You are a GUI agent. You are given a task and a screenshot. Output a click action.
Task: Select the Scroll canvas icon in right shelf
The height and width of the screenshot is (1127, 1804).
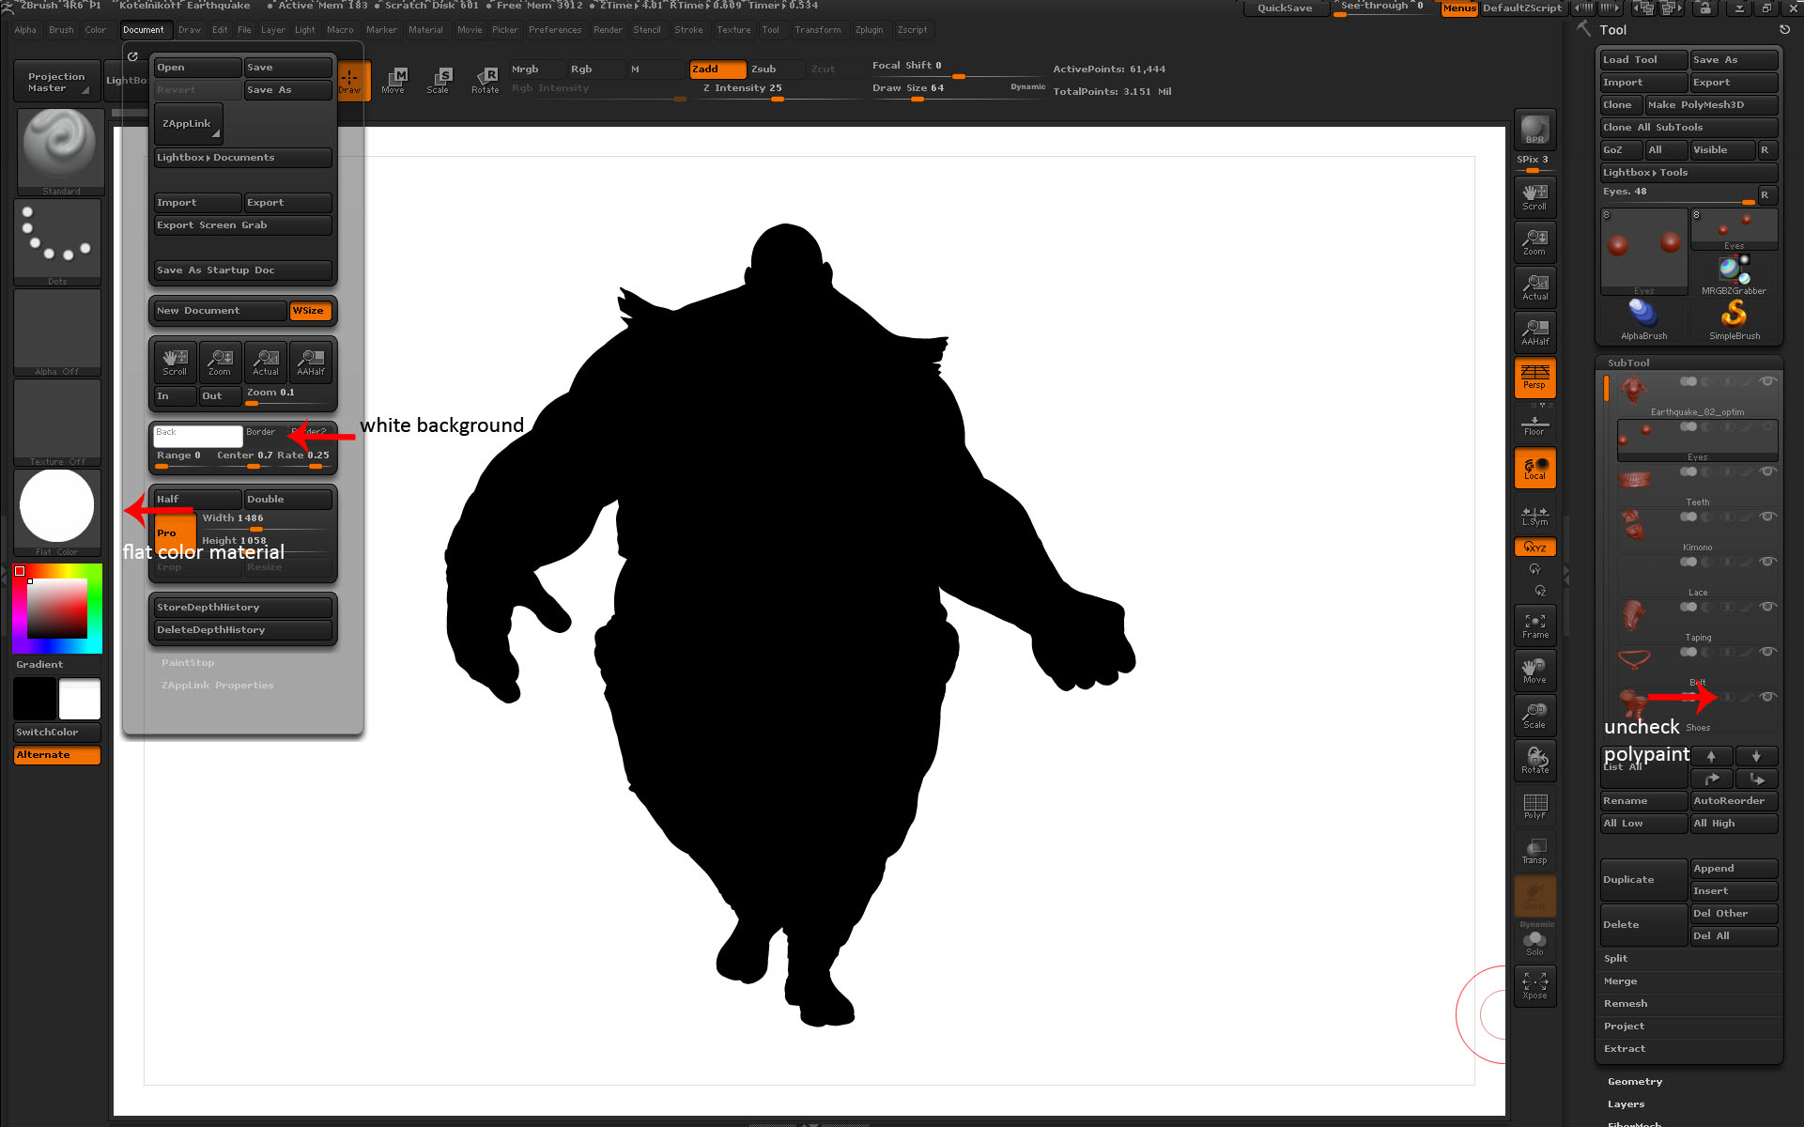[x=1534, y=197]
